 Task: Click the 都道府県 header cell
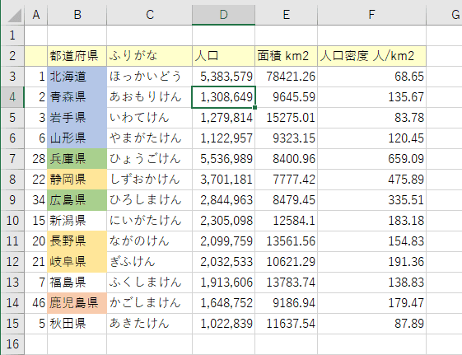click(77, 56)
